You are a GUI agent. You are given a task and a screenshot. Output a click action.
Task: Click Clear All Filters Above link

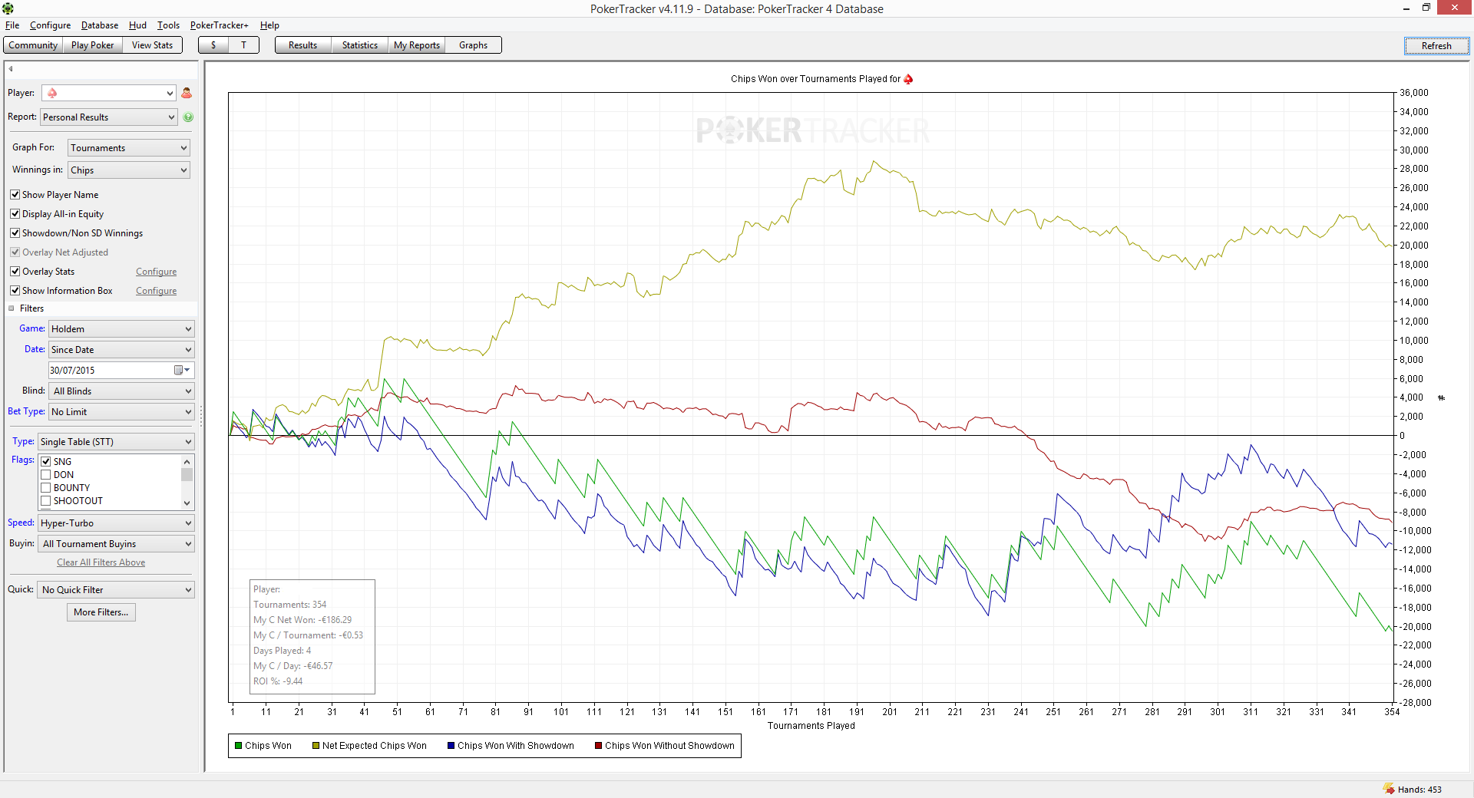click(x=101, y=562)
